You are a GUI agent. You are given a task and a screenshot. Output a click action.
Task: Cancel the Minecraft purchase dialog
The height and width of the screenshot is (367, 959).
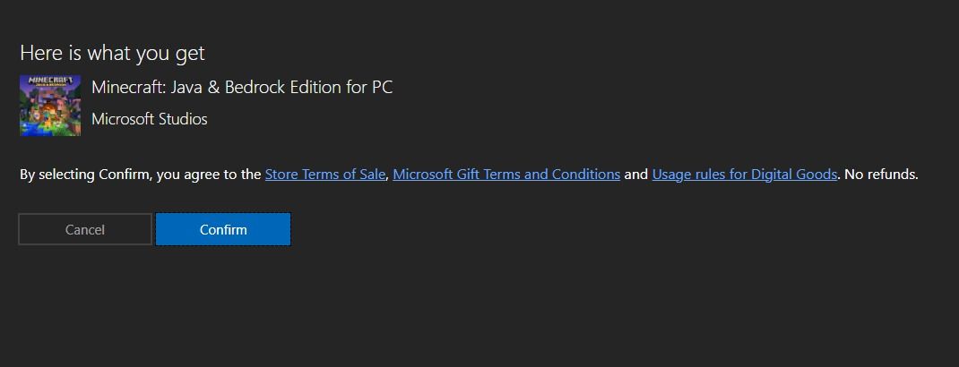85,230
